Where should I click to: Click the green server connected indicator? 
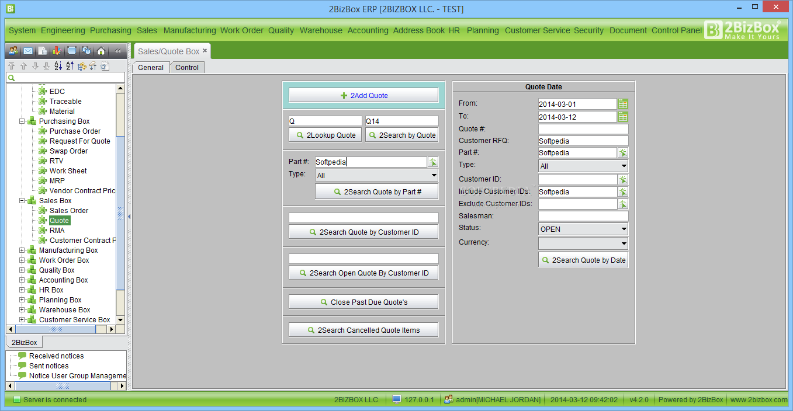click(x=17, y=400)
